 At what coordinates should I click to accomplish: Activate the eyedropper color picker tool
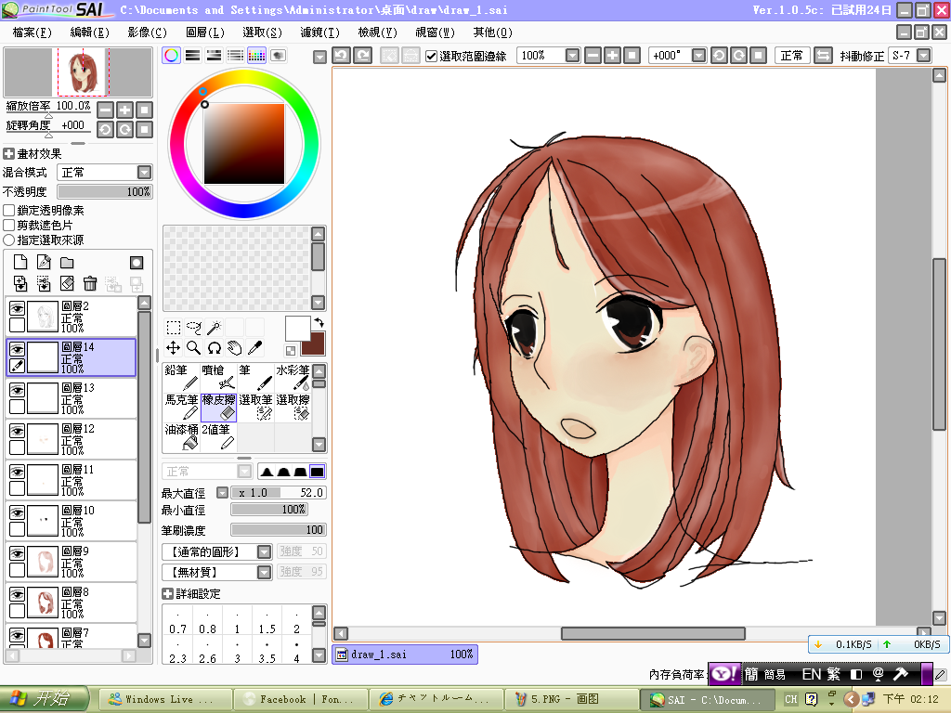(x=255, y=348)
